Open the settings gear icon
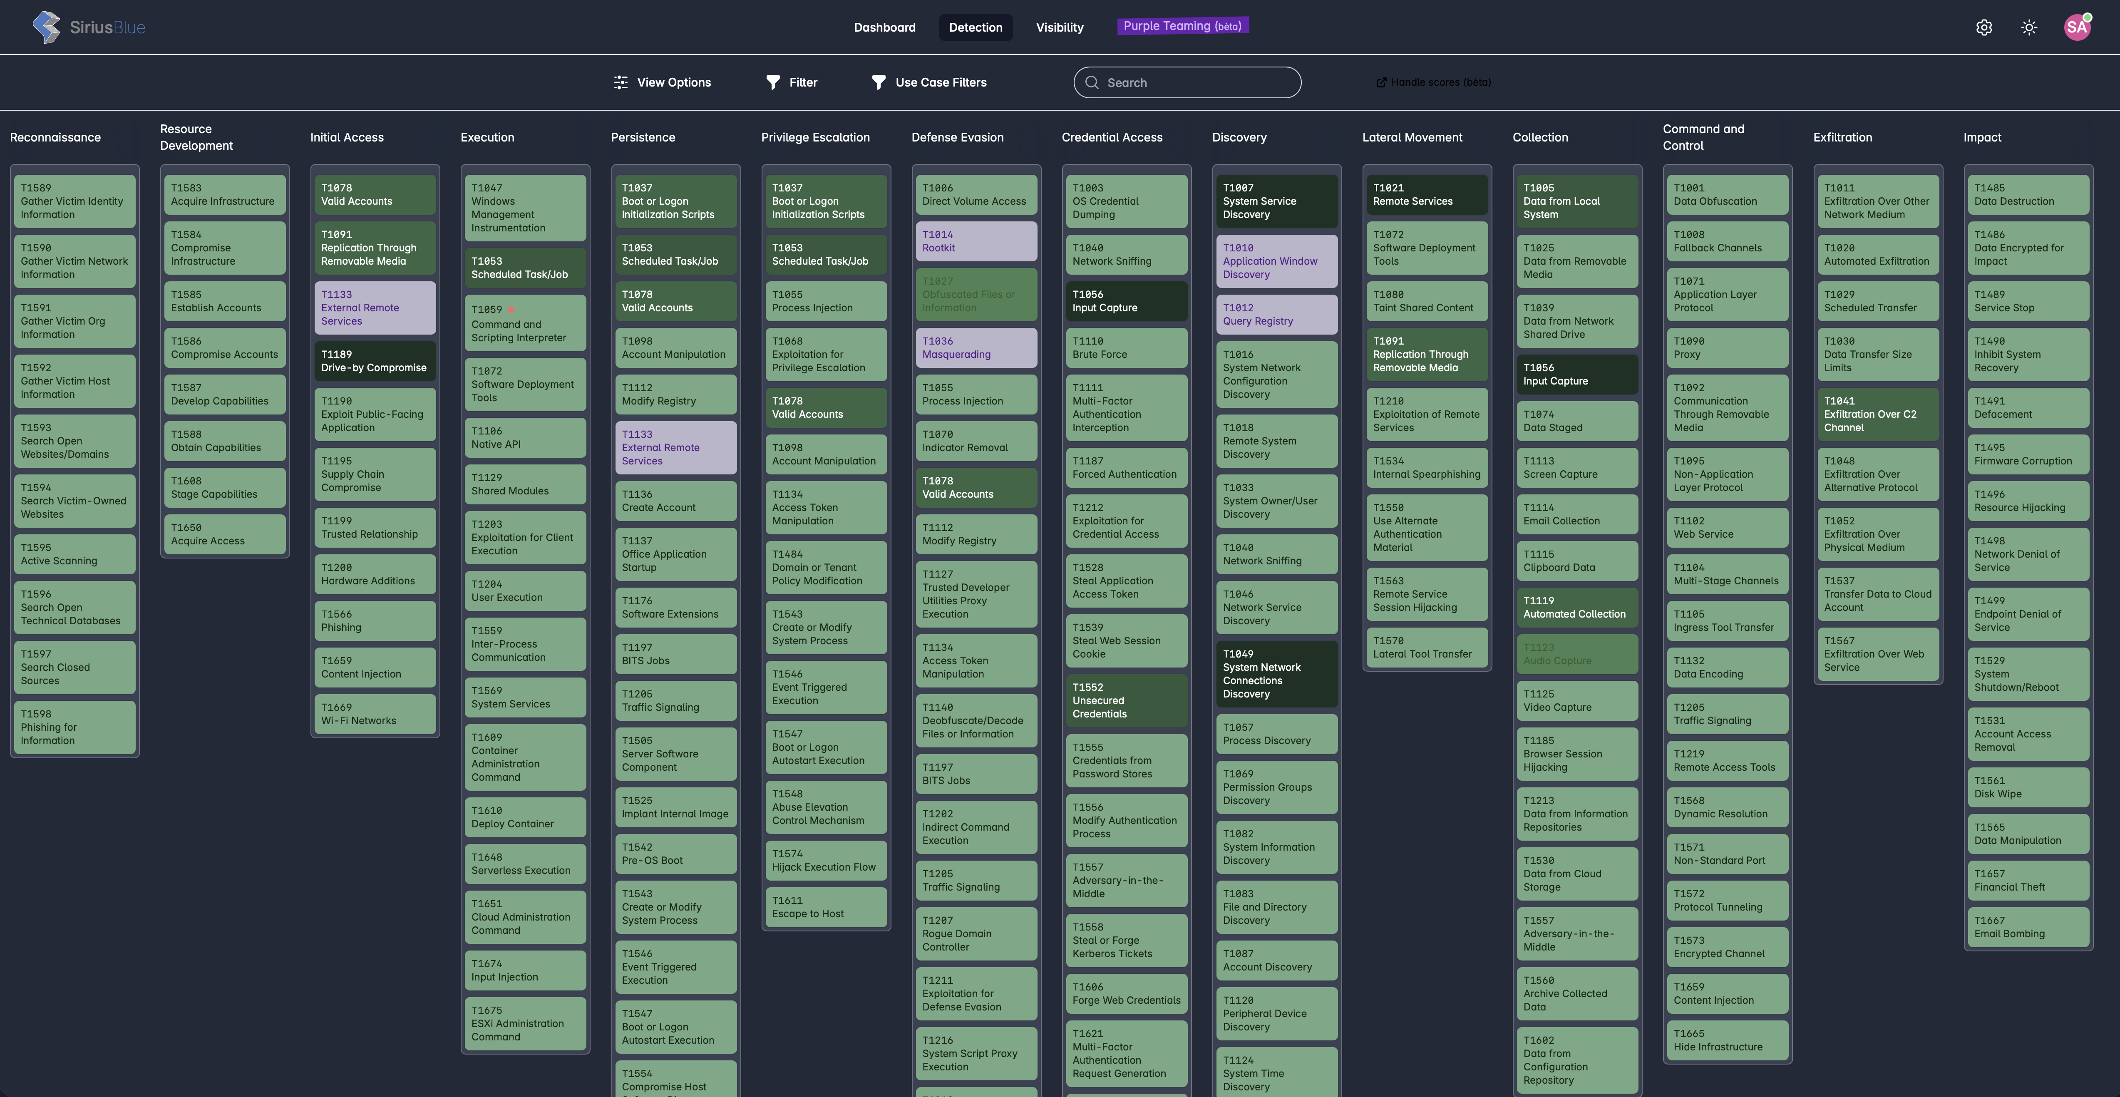2120x1097 pixels. (x=1984, y=27)
